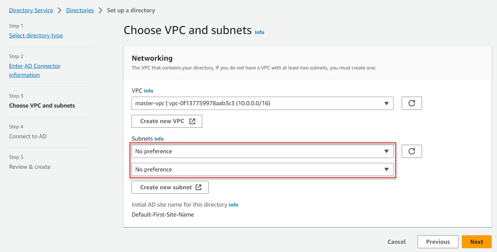Go back with the Previous button

coord(438,242)
